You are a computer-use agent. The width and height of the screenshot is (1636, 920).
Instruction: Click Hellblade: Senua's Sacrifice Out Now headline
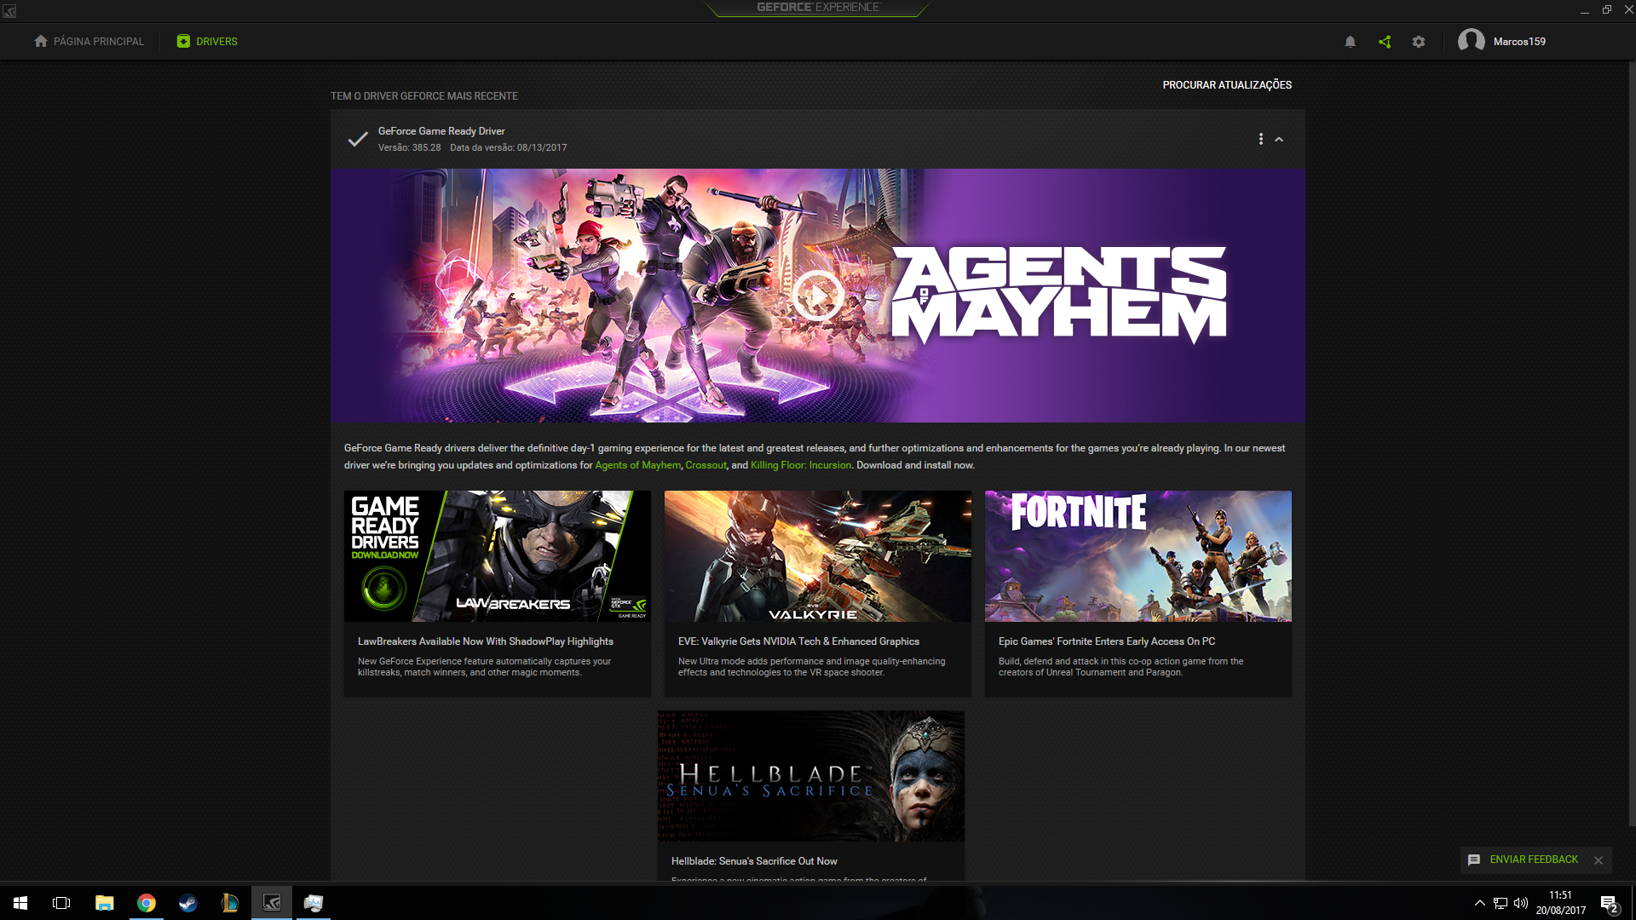[754, 861]
